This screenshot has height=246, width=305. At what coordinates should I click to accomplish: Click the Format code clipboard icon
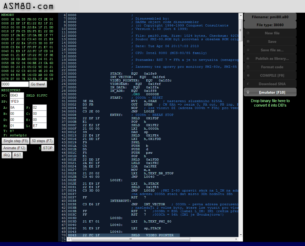point(248,67)
